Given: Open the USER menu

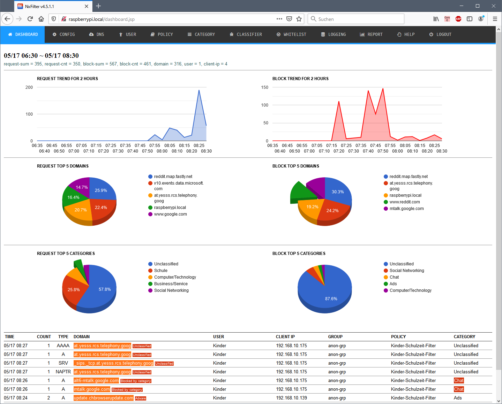Looking at the screenshot, I should 128,34.
